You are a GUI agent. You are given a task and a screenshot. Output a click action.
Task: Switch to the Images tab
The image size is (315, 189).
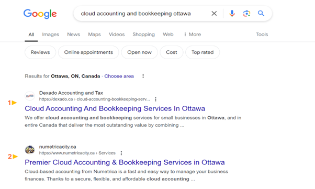(x=50, y=35)
